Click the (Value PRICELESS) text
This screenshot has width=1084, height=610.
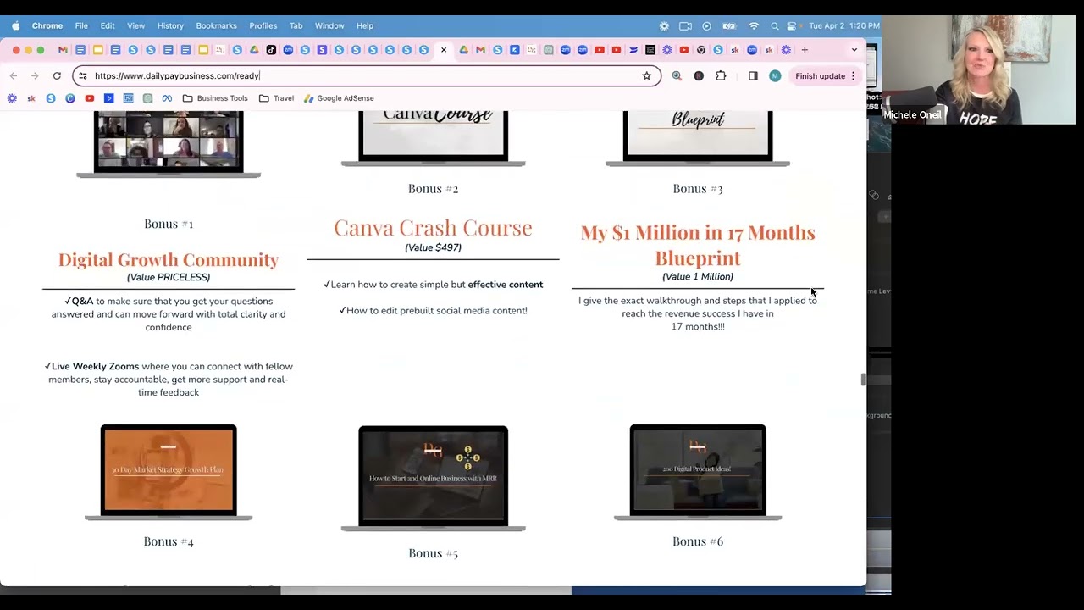coord(169,277)
